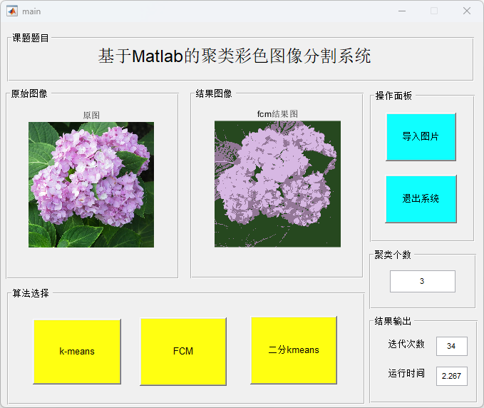
Task: Run the k-means algorithm button
Action: (x=77, y=352)
